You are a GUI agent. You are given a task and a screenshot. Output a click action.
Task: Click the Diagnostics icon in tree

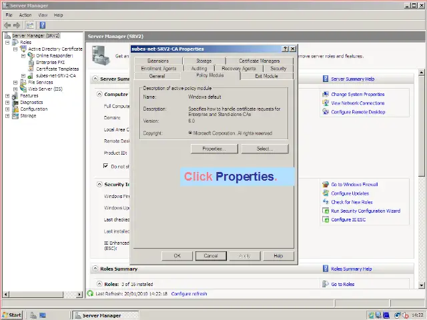click(x=15, y=102)
